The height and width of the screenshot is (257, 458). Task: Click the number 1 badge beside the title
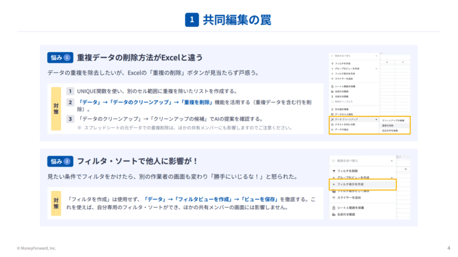(x=192, y=20)
